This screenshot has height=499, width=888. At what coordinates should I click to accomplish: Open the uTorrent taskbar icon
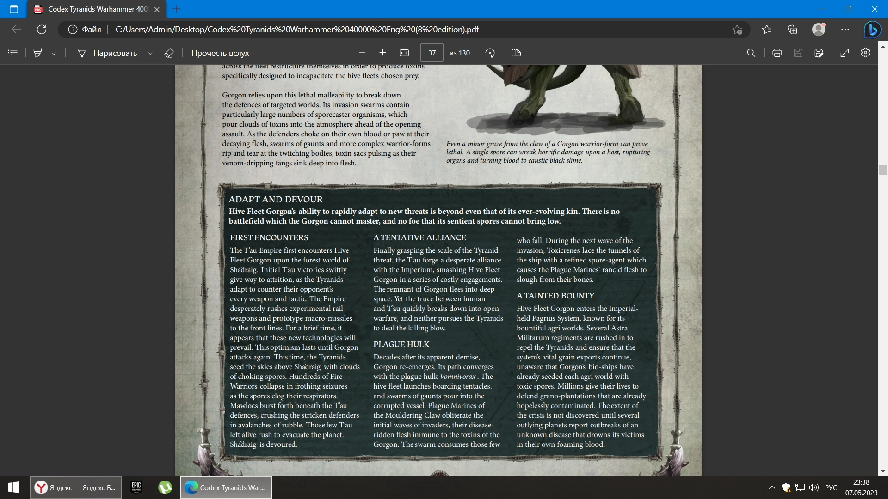click(165, 487)
